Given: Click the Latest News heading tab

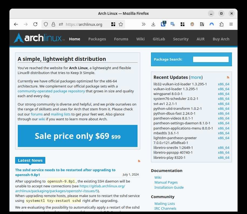Looking at the screenshot, I should (30, 160).
